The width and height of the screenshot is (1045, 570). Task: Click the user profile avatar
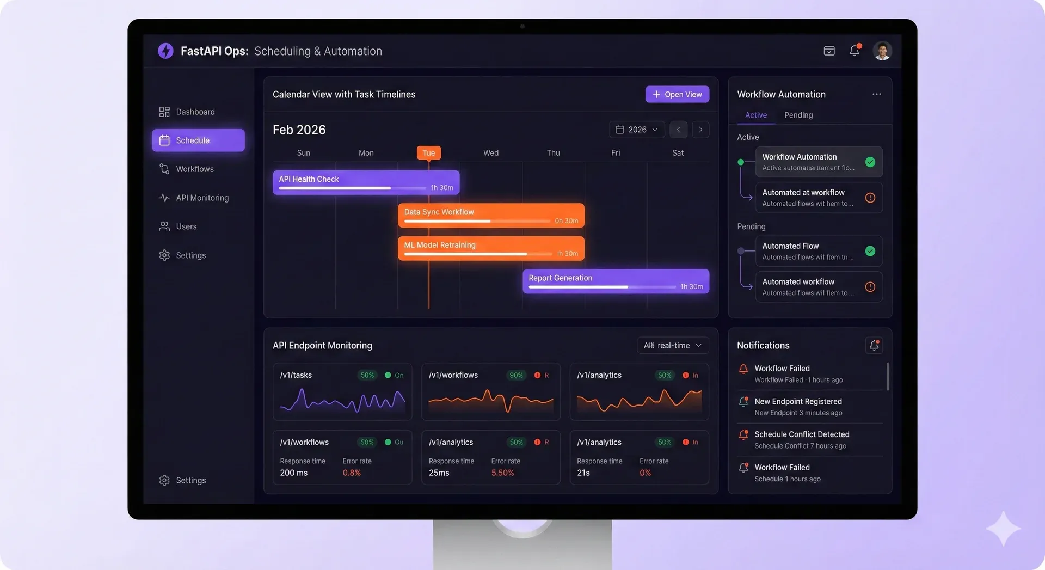(882, 51)
